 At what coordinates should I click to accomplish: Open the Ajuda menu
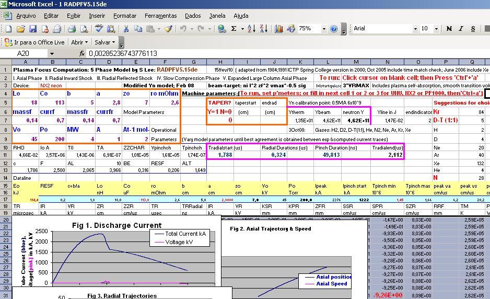point(241,16)
